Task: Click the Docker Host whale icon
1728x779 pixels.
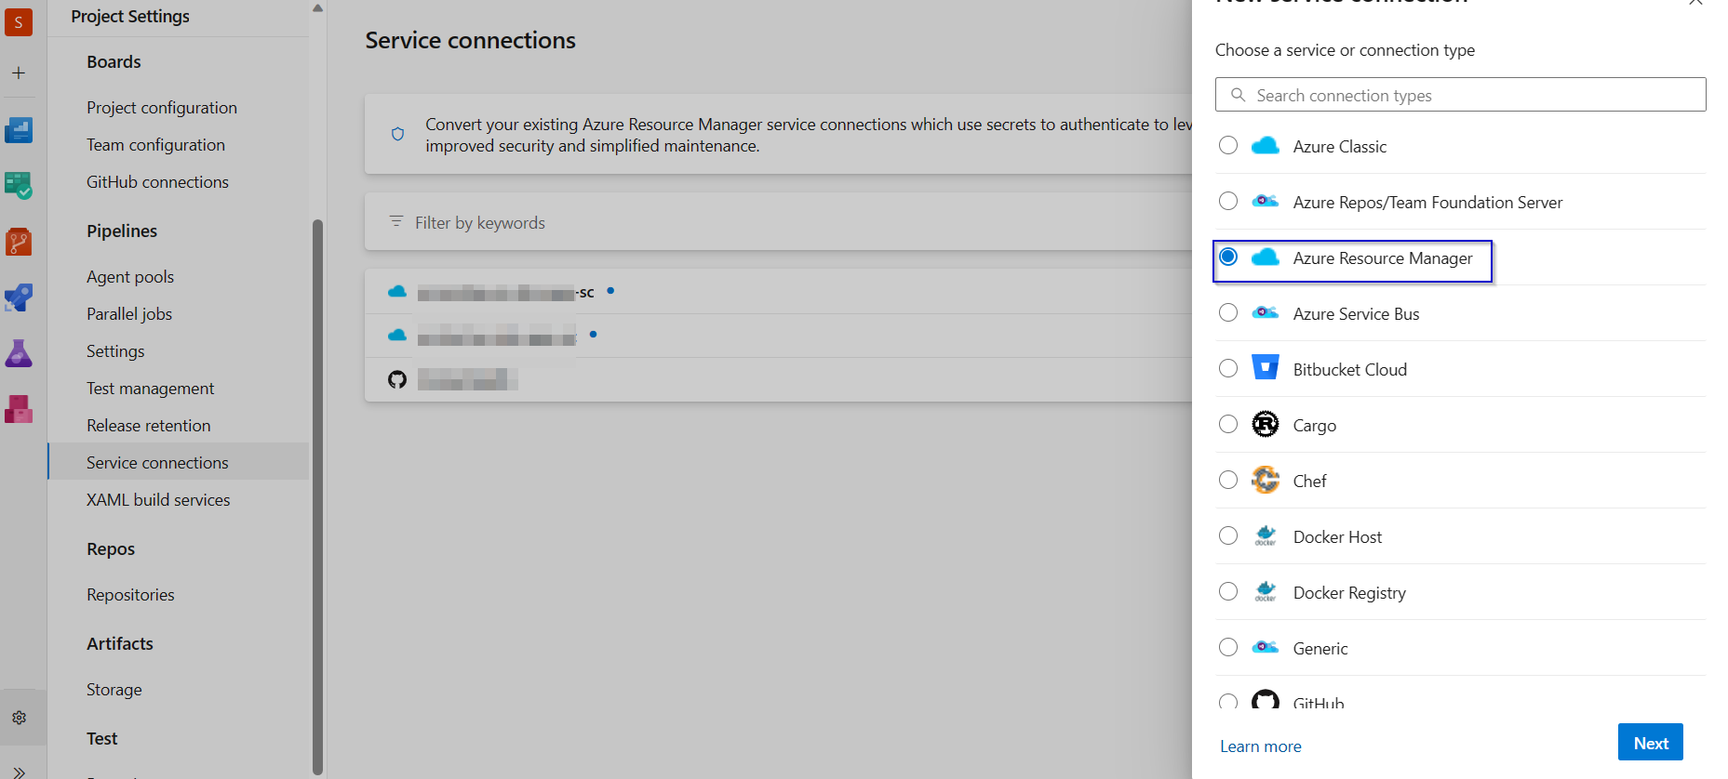Action: [x=1266, y=535]
